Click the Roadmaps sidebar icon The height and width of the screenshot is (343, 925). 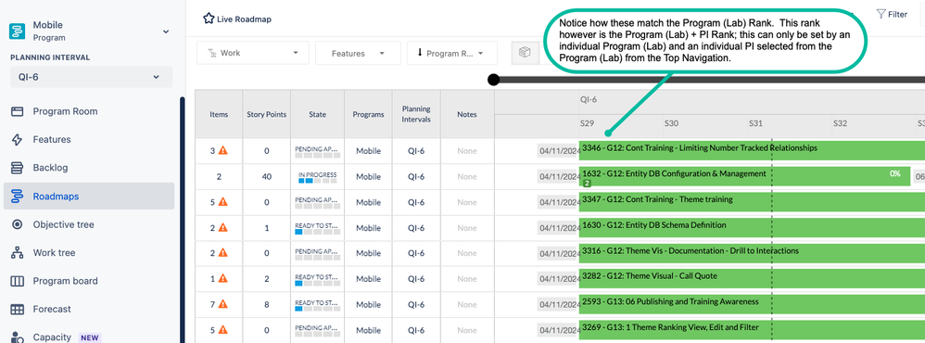click(17, 196)
